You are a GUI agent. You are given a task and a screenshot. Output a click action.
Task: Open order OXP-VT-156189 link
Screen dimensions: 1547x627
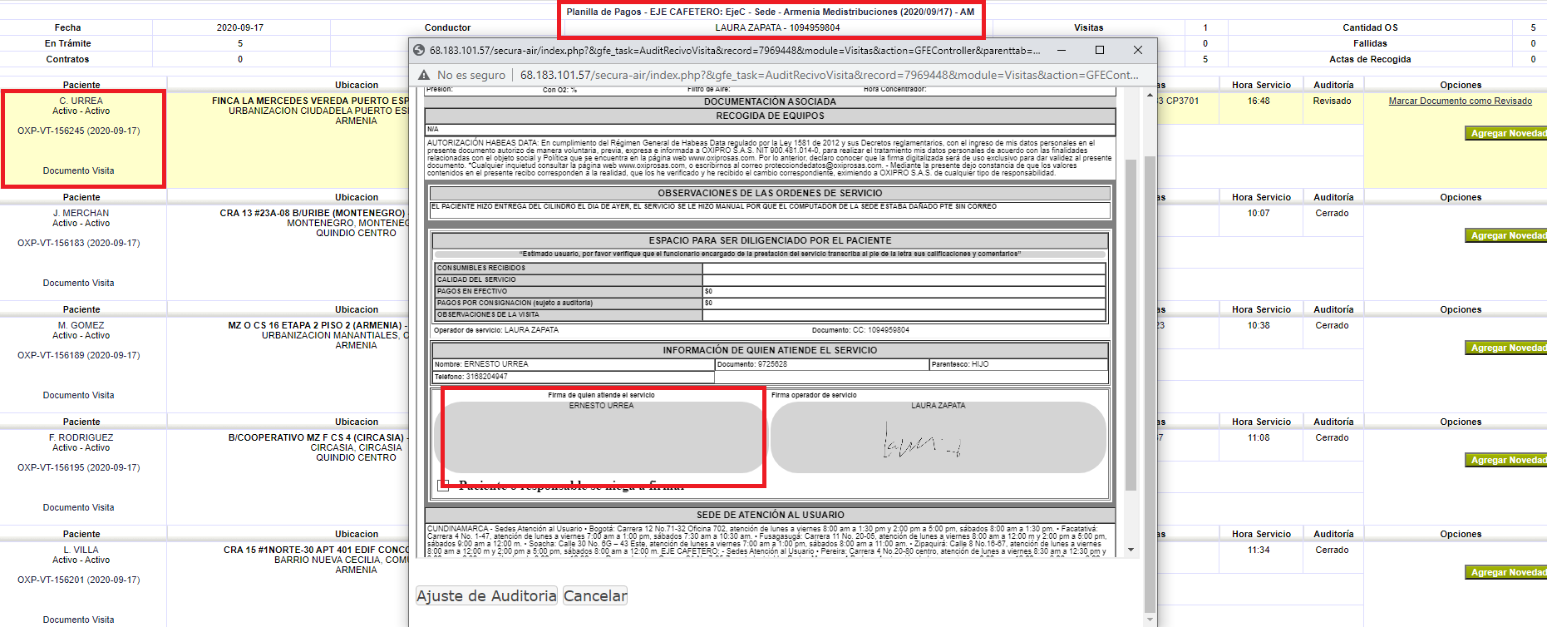(79, 355)
